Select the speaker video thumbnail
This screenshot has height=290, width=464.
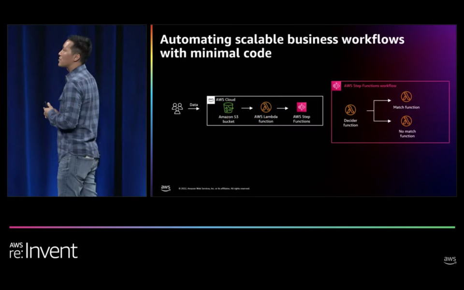pyautogui.click(x=77, y=110)
